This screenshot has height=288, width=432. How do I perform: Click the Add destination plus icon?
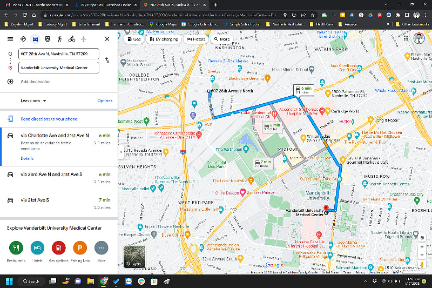pos(10,82)
